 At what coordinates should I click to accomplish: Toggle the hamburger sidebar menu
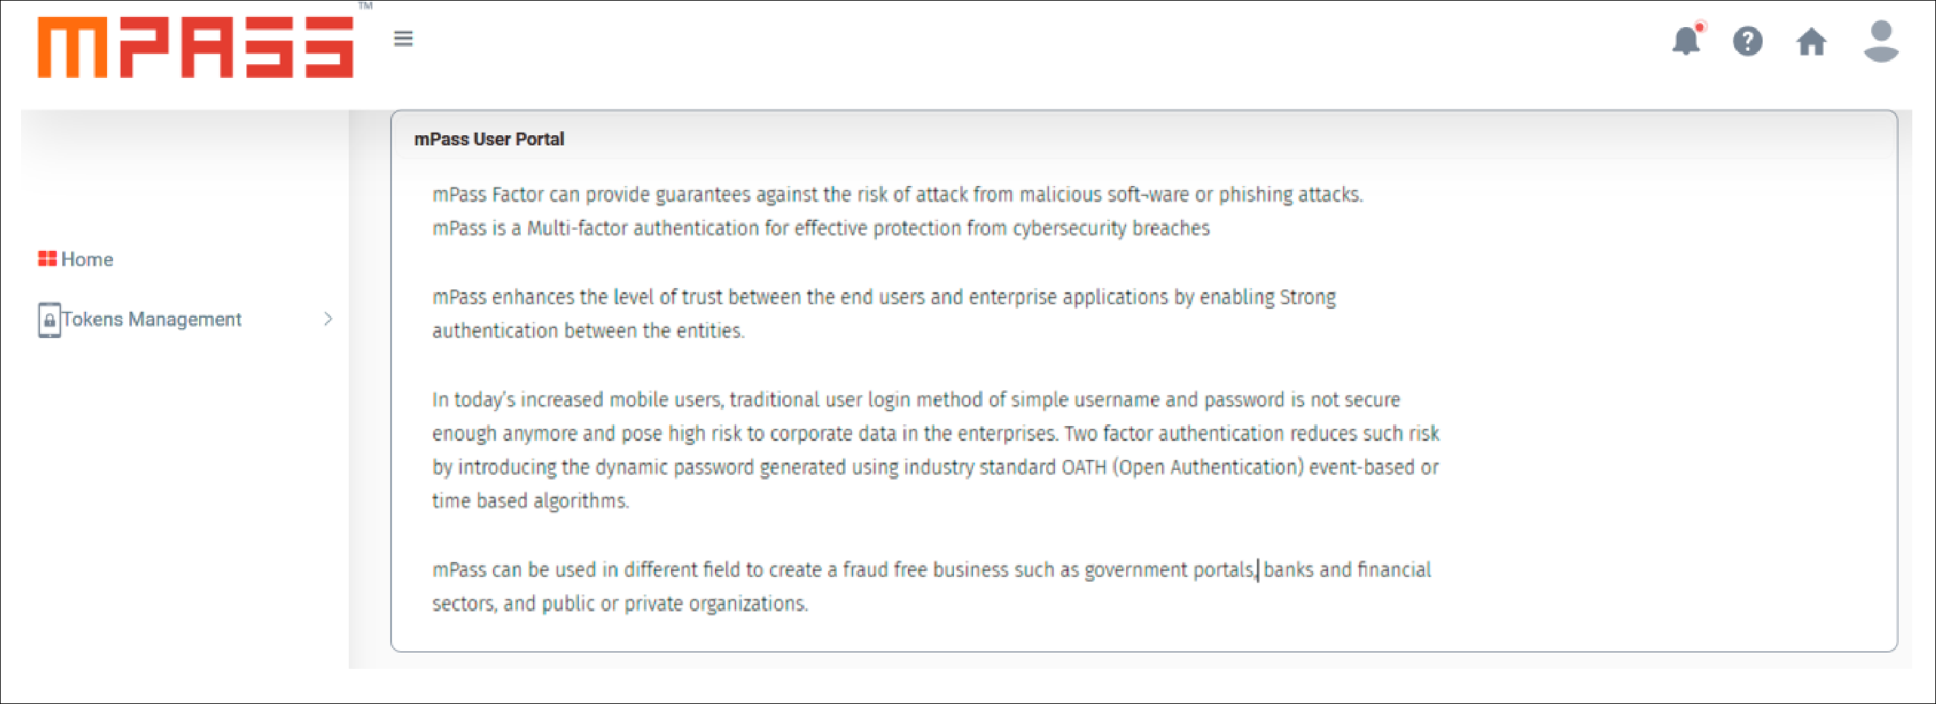(x=404, y=39)
